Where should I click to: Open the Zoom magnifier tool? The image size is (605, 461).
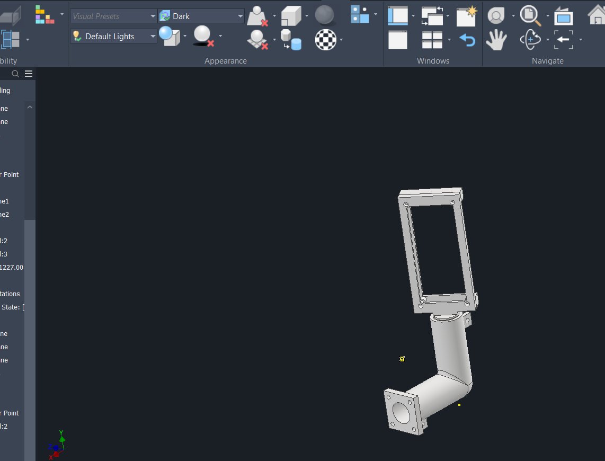click(x=530, y=16)
